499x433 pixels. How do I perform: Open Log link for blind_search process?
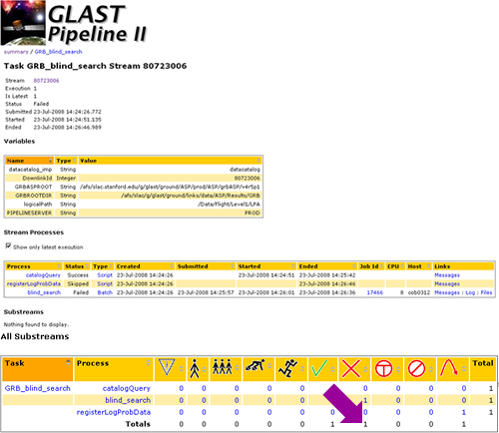coord(470,292)
